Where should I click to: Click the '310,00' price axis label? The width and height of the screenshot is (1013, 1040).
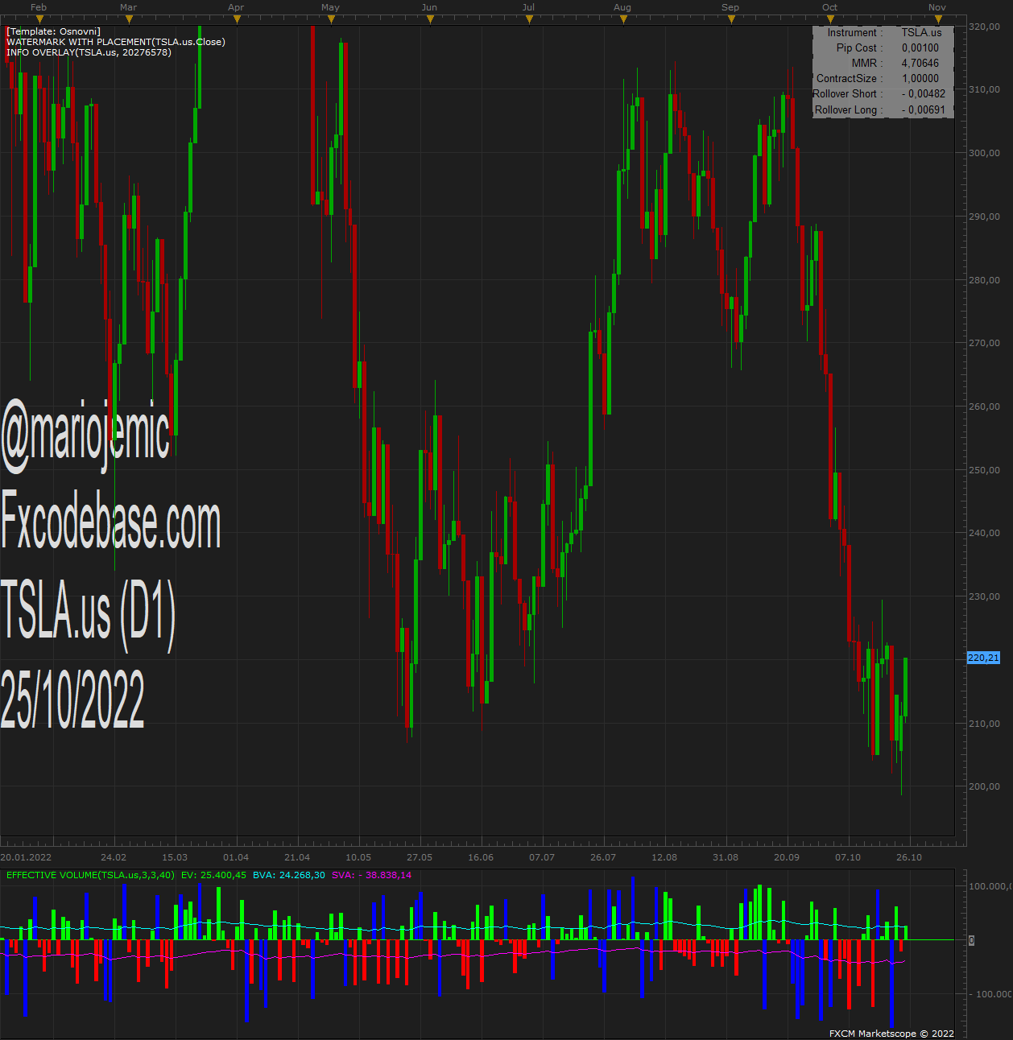[984, 89]
